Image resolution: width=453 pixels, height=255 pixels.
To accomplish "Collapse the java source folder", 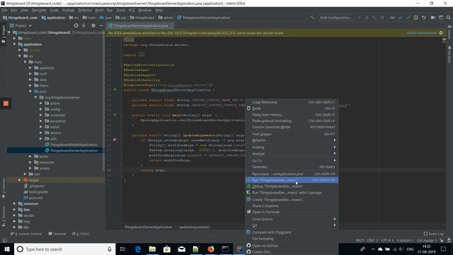I will coord(30,91).
